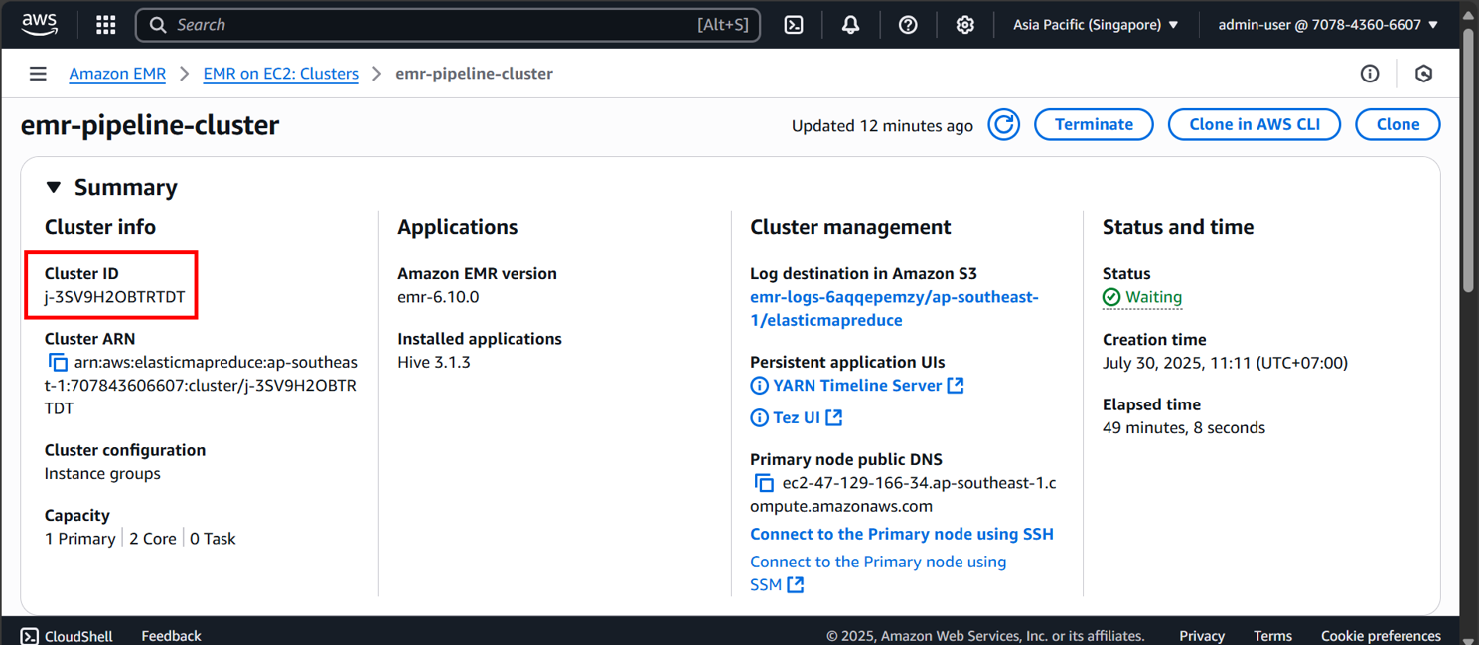Image resolution: width=1479 pixels, height=645 pixels.
Task: Open the YARN Timeline Server link
Action: click(857, 386)
